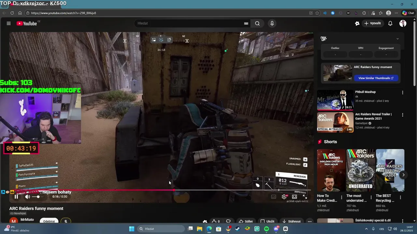Open more actions ellipsis under the video

point(309,221)
